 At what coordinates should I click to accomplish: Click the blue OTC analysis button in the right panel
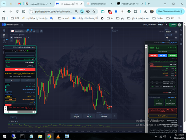click(163, 55)
